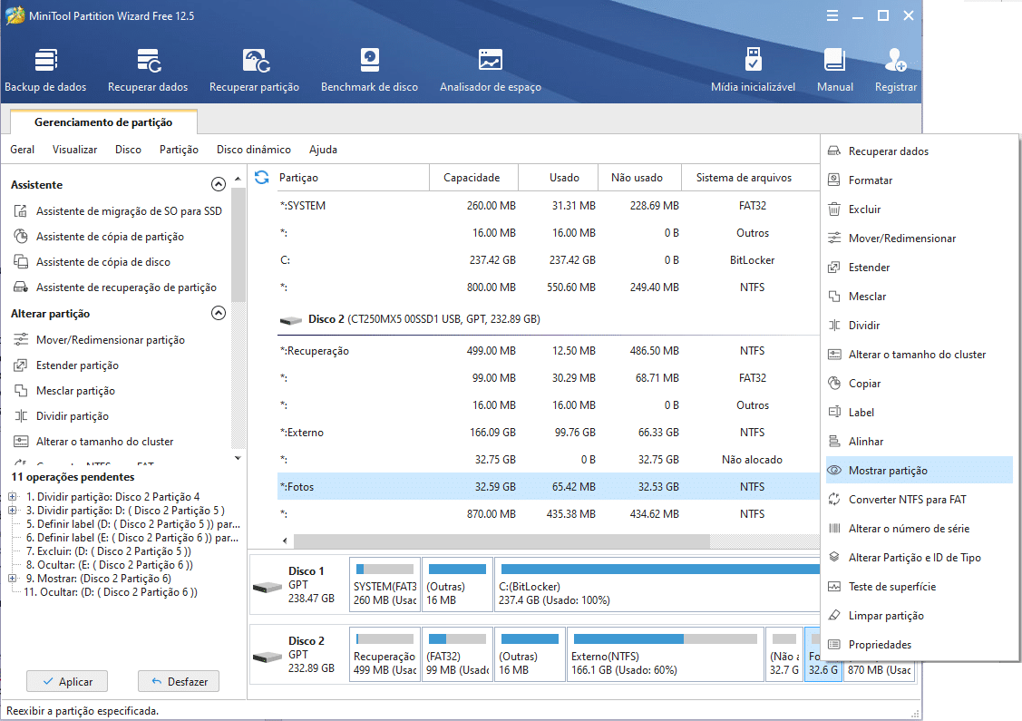Select Disco 1 drive icon in disk map
The width and height of the screenshot is (1022, 721).
point(268,588)
